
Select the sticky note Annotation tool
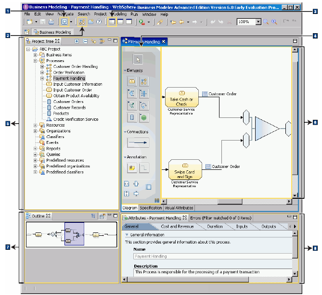(x=131, y=168)
